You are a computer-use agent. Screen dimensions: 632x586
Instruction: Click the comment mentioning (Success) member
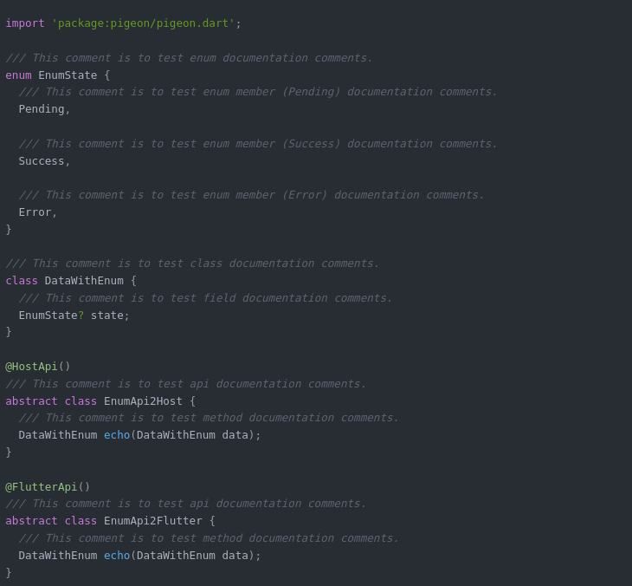(258, 144)
